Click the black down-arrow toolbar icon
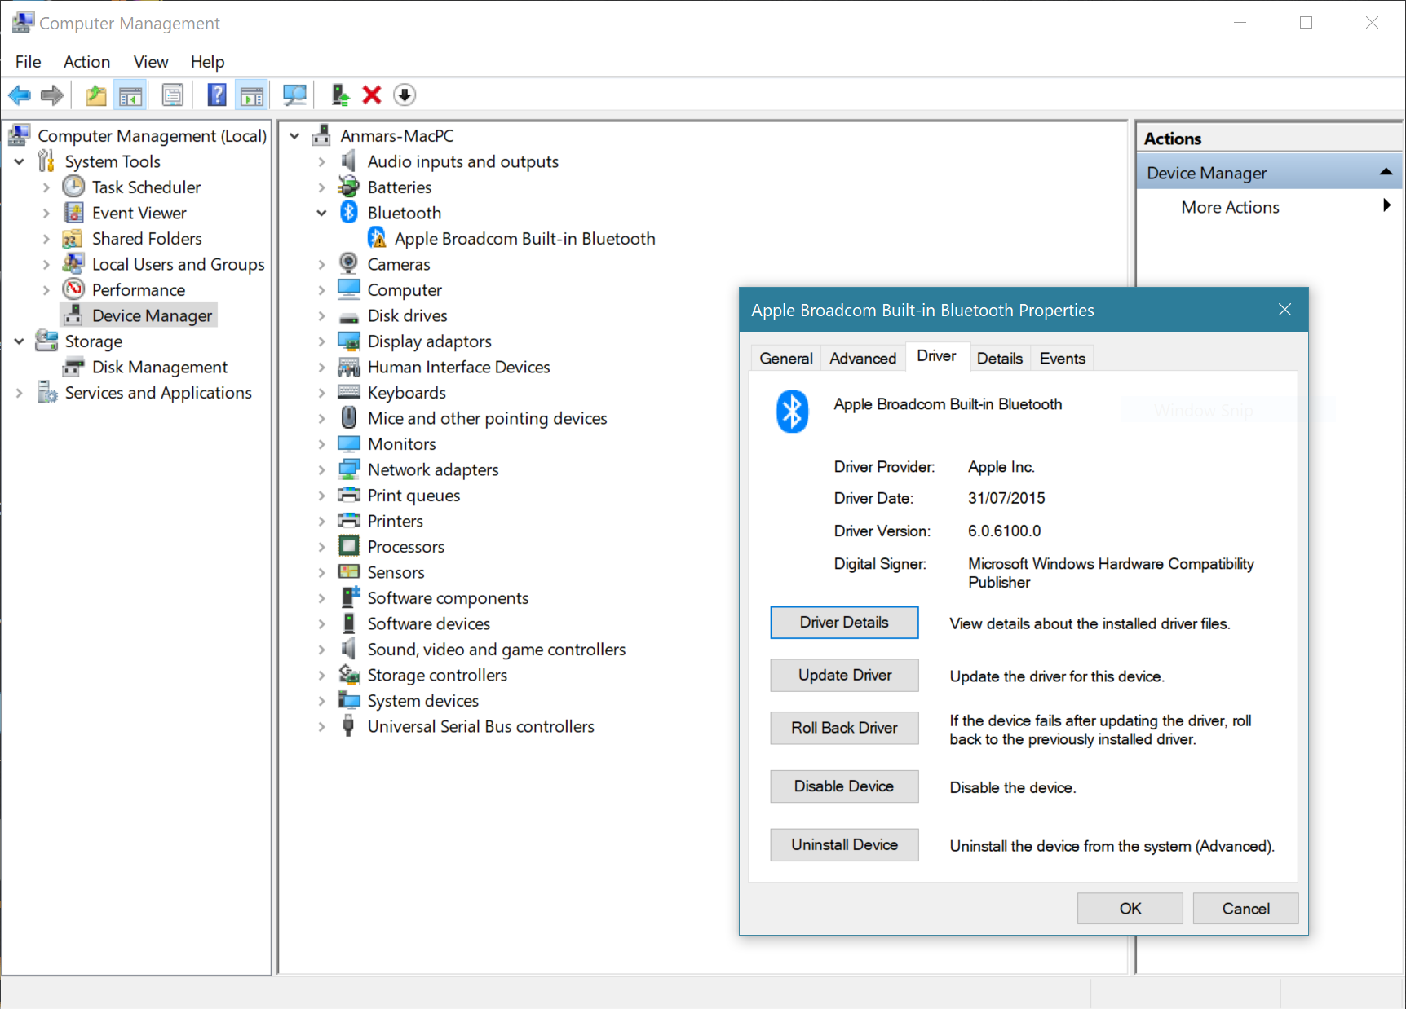Screen dimensions: 1406x1009 pos(405,95)
